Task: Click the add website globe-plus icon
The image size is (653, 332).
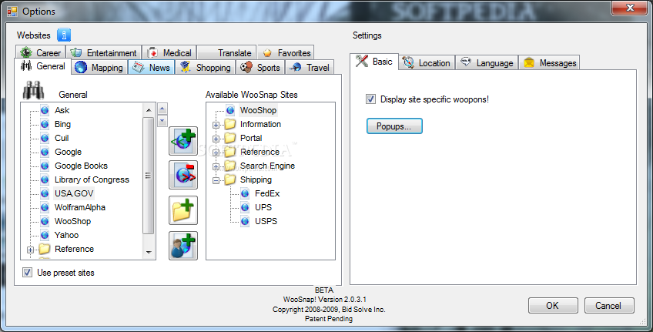Action: point(183,141)
